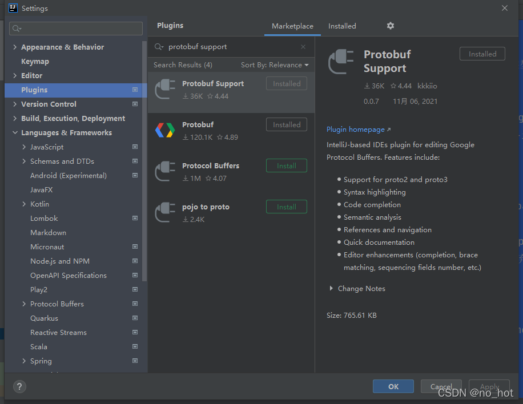523x404 pixels.
Task: Select Plugins in the settings tree
Action: [x=76, y=90]
